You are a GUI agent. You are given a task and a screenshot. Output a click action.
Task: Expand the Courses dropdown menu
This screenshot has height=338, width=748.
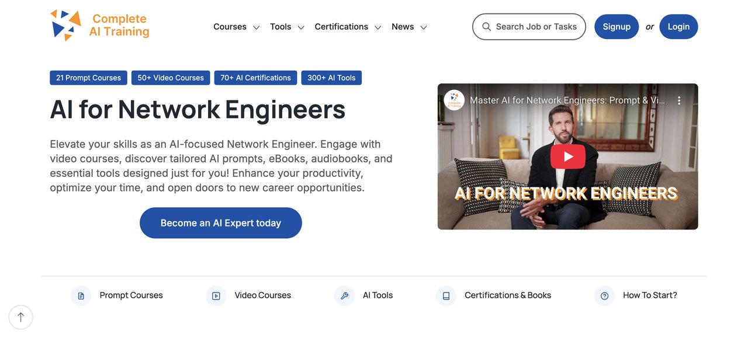pyautogui.click(x=236, y=27)
